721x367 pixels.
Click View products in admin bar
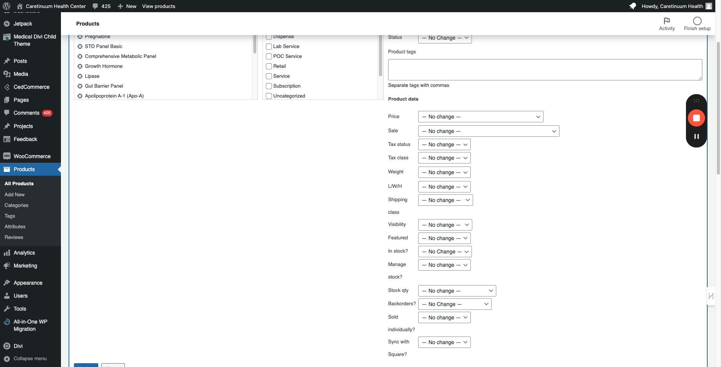tap(159, 6)
